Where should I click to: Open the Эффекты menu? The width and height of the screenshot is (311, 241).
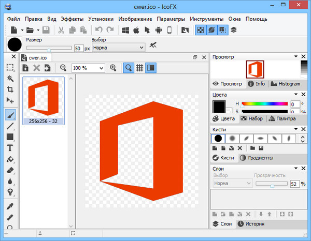pos(72,19)
